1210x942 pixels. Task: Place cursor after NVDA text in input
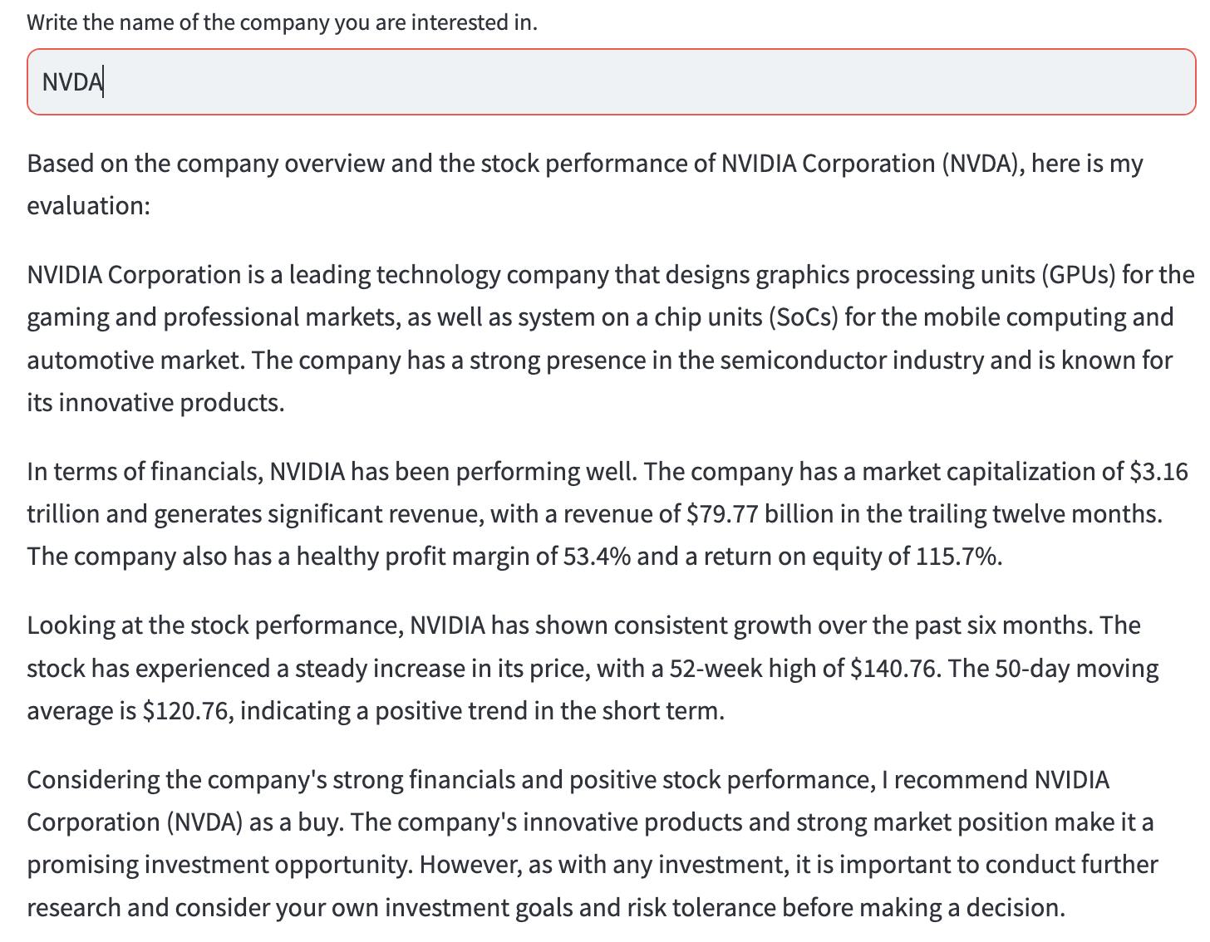pyautogui.click(x=104, y=82)
